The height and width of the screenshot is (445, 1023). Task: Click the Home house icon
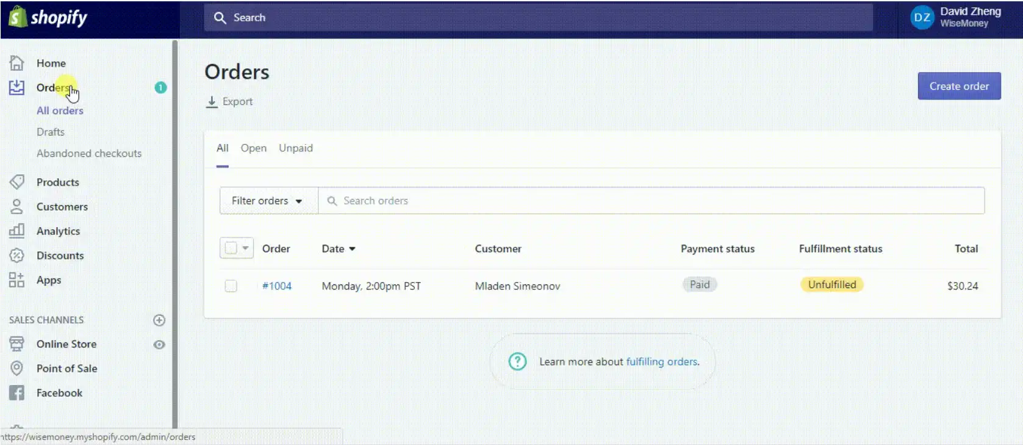click(16, 63)
